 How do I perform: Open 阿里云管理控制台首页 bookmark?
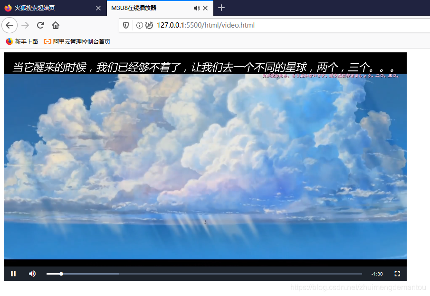77,41
